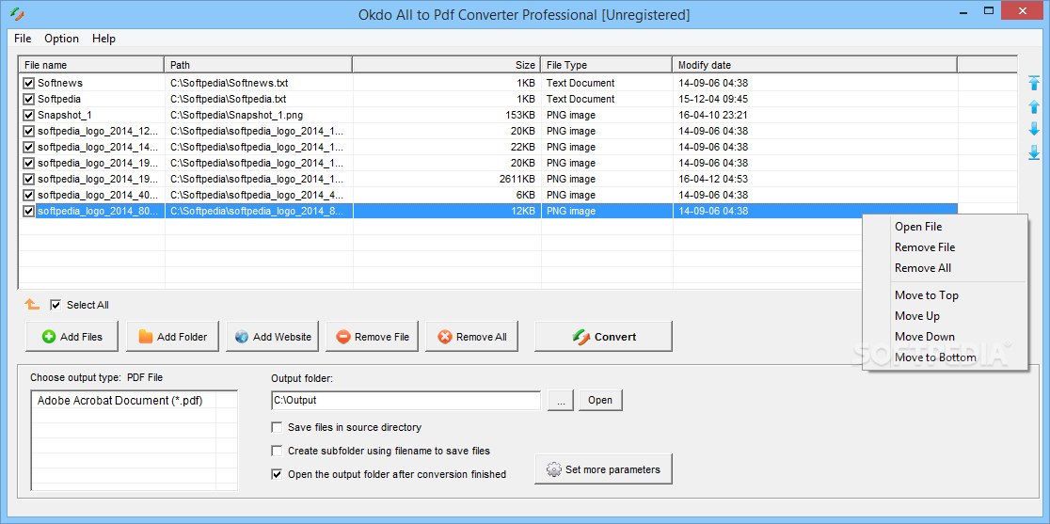Screen dimensions: 1050x524
Task: Sort by the Modify date column header
Action: 815,65
